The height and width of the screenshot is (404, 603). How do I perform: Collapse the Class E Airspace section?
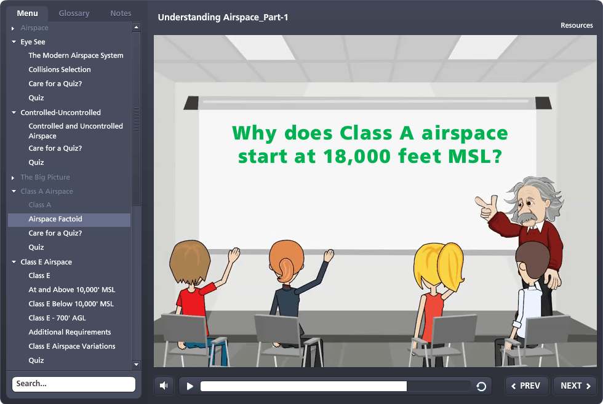(x=14, y=262)
